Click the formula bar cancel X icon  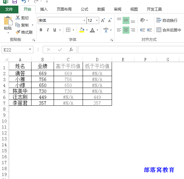coord(49,50)
